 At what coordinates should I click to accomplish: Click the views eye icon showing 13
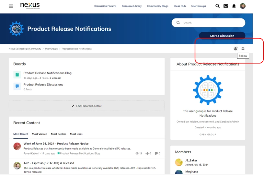click(137, 153)
